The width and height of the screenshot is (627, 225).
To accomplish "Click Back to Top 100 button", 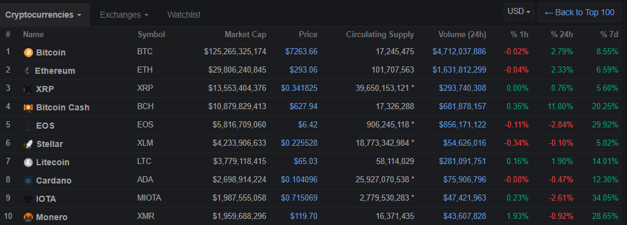I will [x=579, y=12].
